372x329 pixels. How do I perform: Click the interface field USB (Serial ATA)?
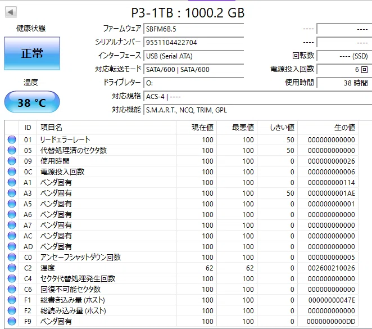click(194, 56)
